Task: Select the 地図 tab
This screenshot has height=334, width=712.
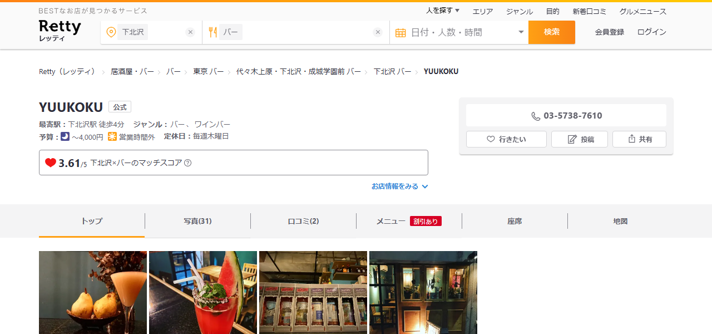Action: [x=620, y=221]
